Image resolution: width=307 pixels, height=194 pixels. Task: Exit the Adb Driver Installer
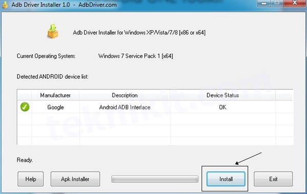[273, 179]
